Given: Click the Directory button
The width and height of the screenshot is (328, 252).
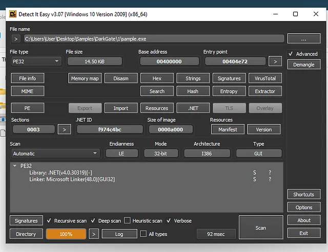Looking at the screenshot, I should 26,234.
